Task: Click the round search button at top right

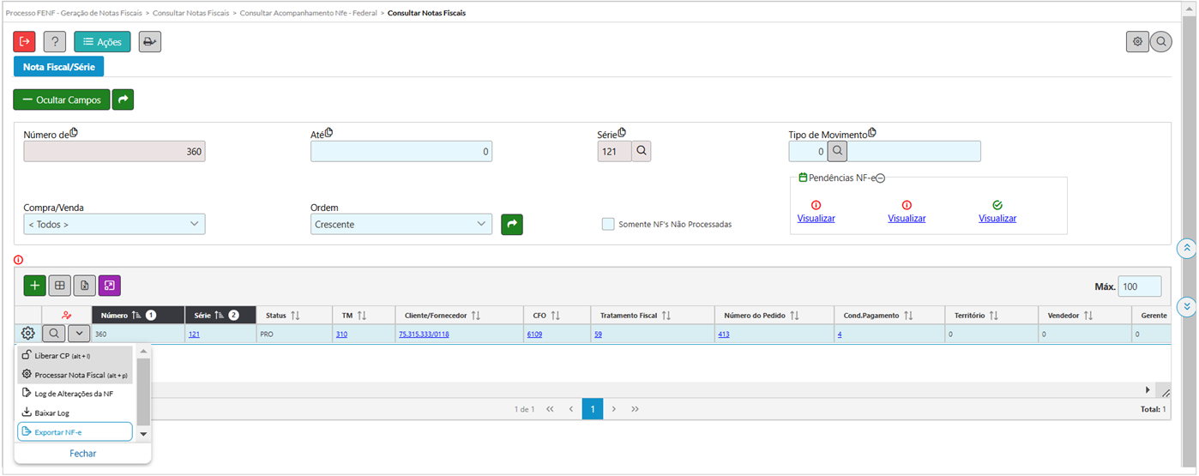Action: pos(1160,41)
